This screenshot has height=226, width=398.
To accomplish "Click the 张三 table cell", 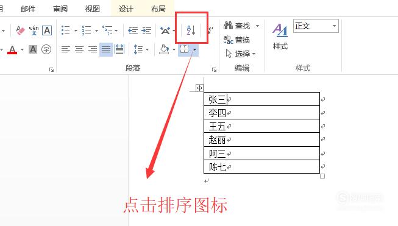I will [x=261, y=99].
